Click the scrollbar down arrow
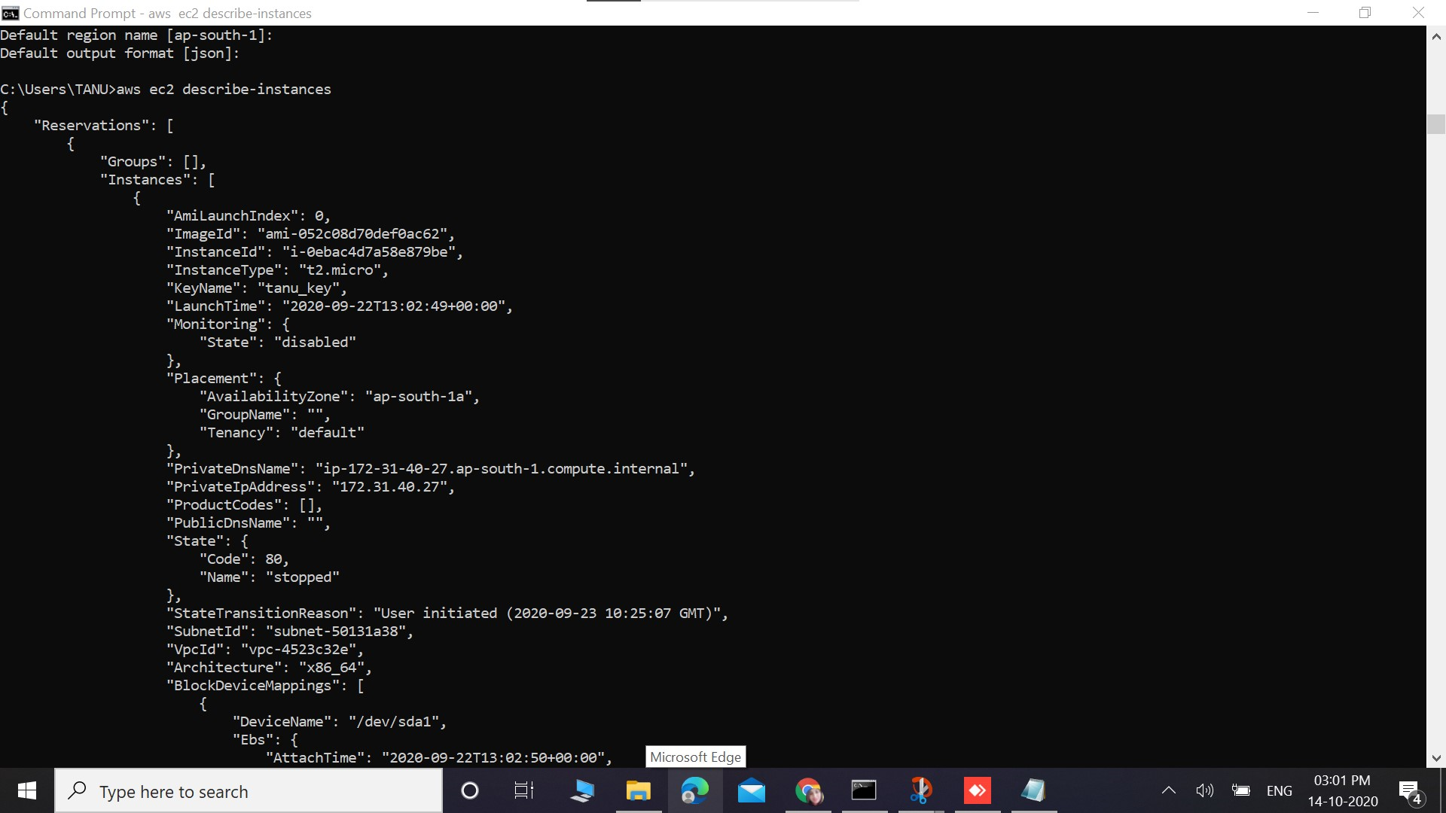The image size is (1446, 813). click(1435, 758)
